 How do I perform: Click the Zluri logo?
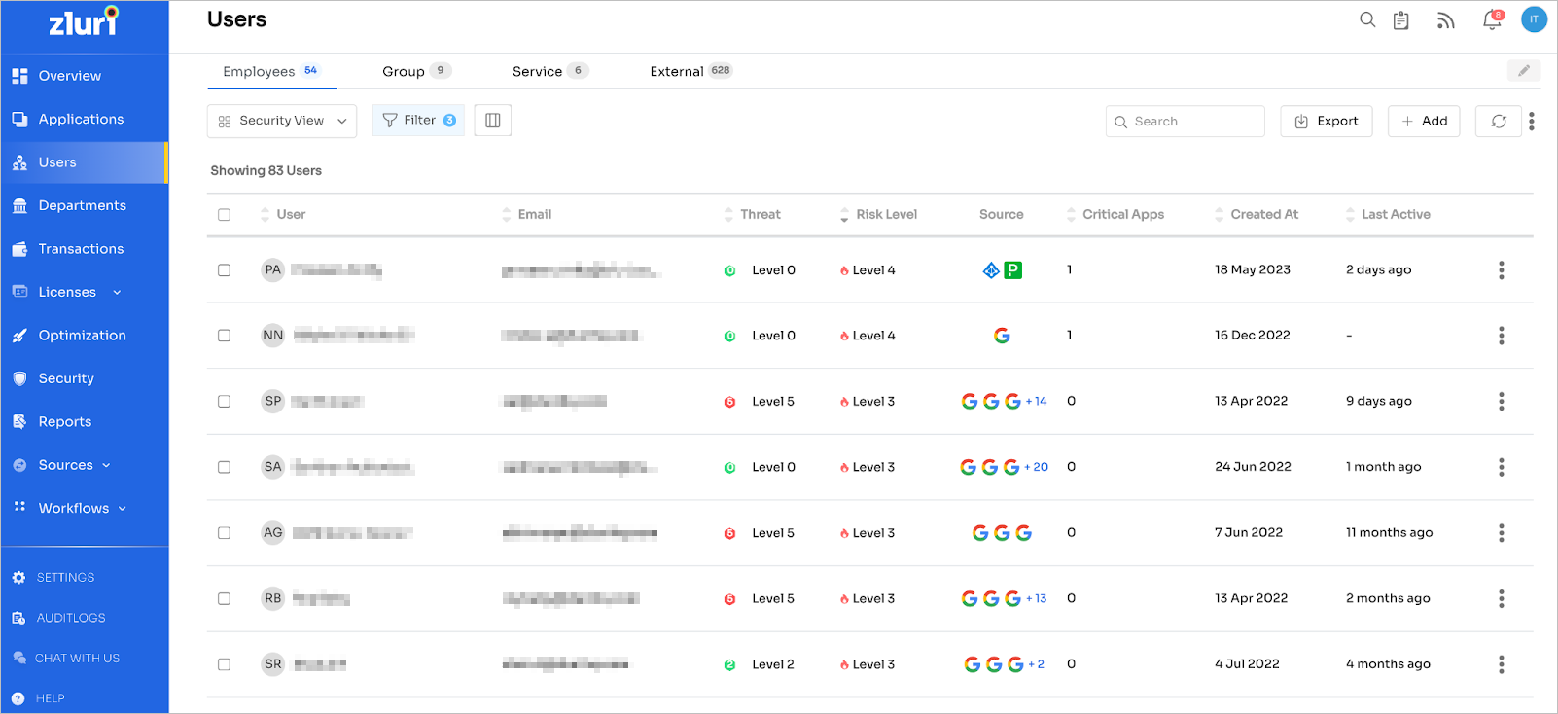tap(84, 21)
